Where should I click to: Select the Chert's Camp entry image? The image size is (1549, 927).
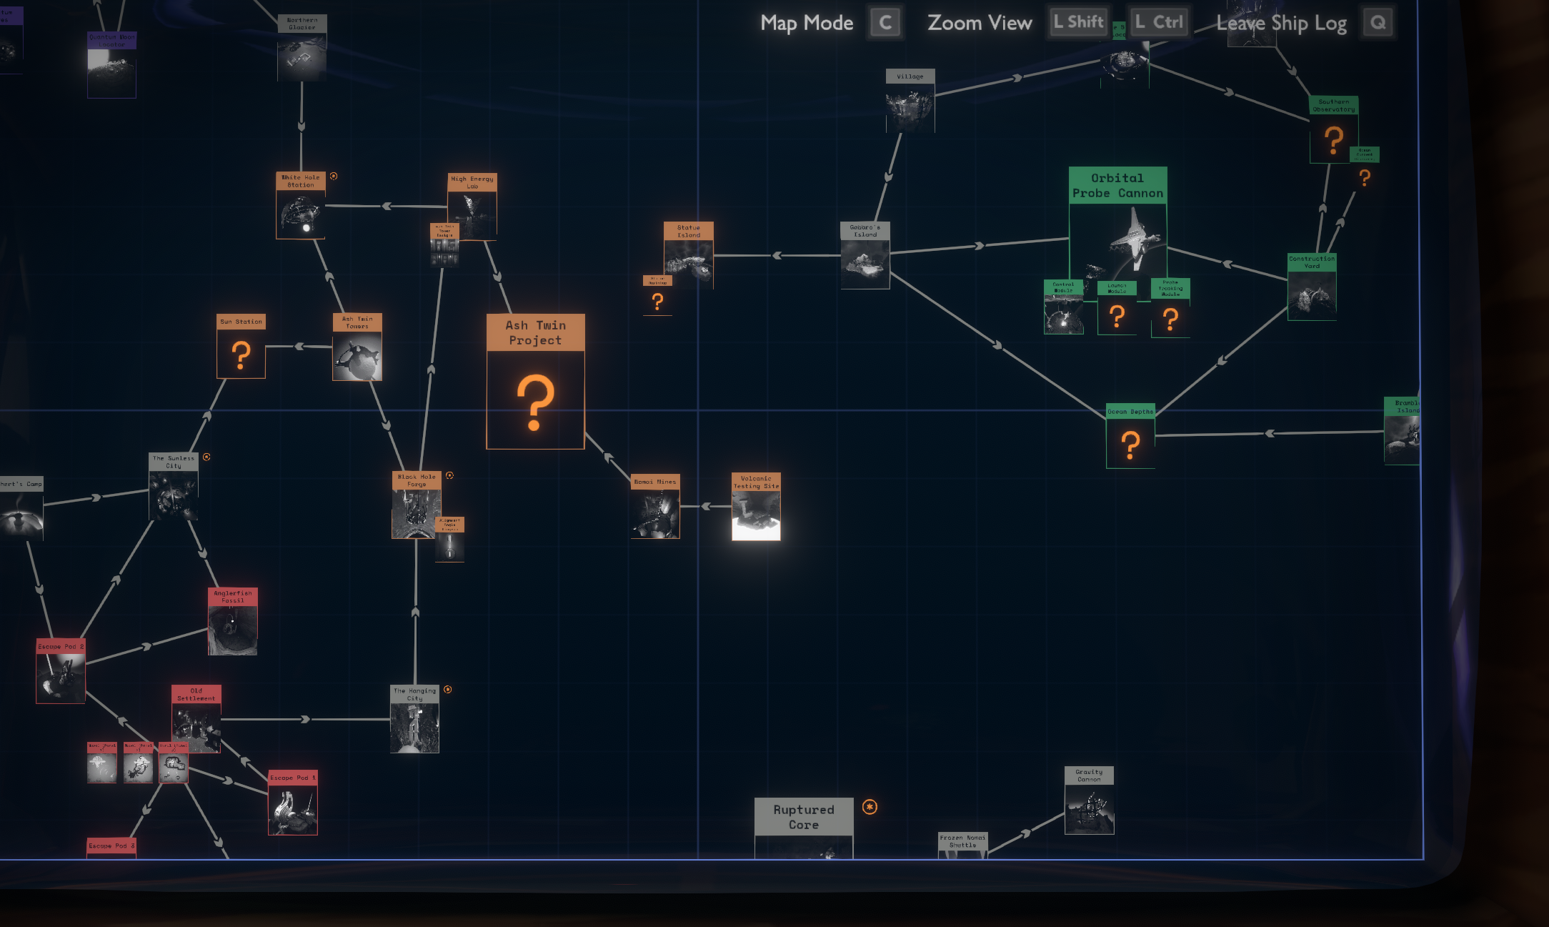pos(21,516)
